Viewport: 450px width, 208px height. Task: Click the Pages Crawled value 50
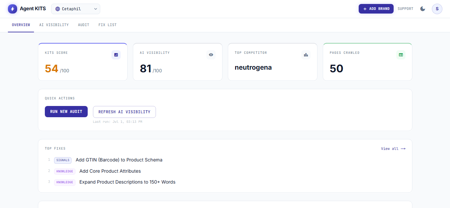point(337,69)
